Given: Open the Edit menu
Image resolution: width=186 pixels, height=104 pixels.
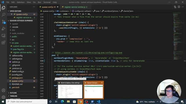Looking at the screenshot, I should [13, 2].
